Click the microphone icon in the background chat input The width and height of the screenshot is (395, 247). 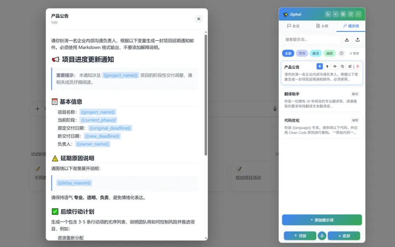tap(275, 109)
